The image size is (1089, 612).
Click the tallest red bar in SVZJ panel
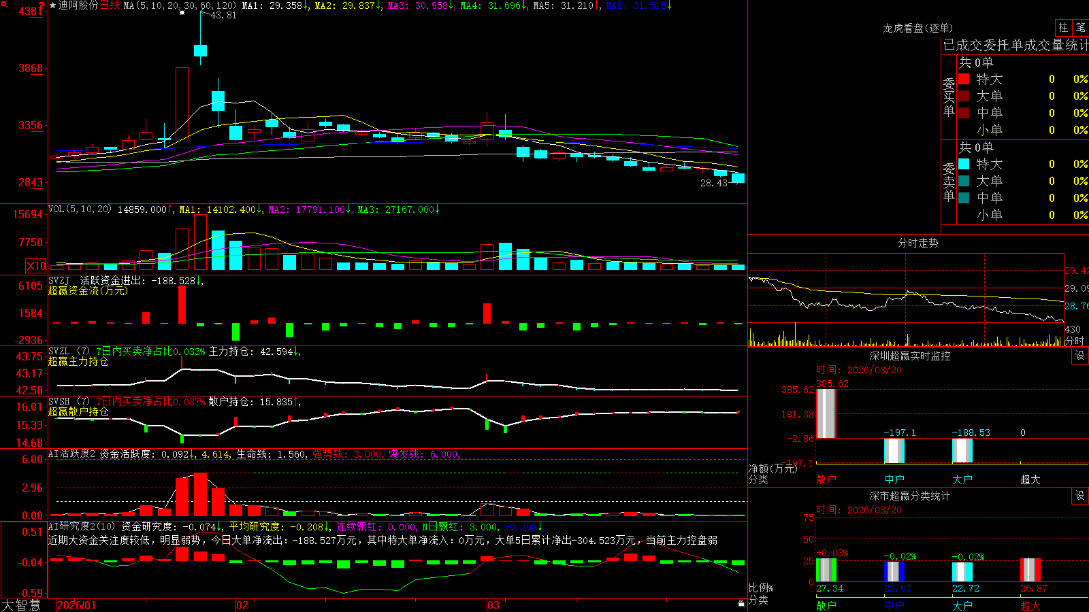[x=182, y=305]
